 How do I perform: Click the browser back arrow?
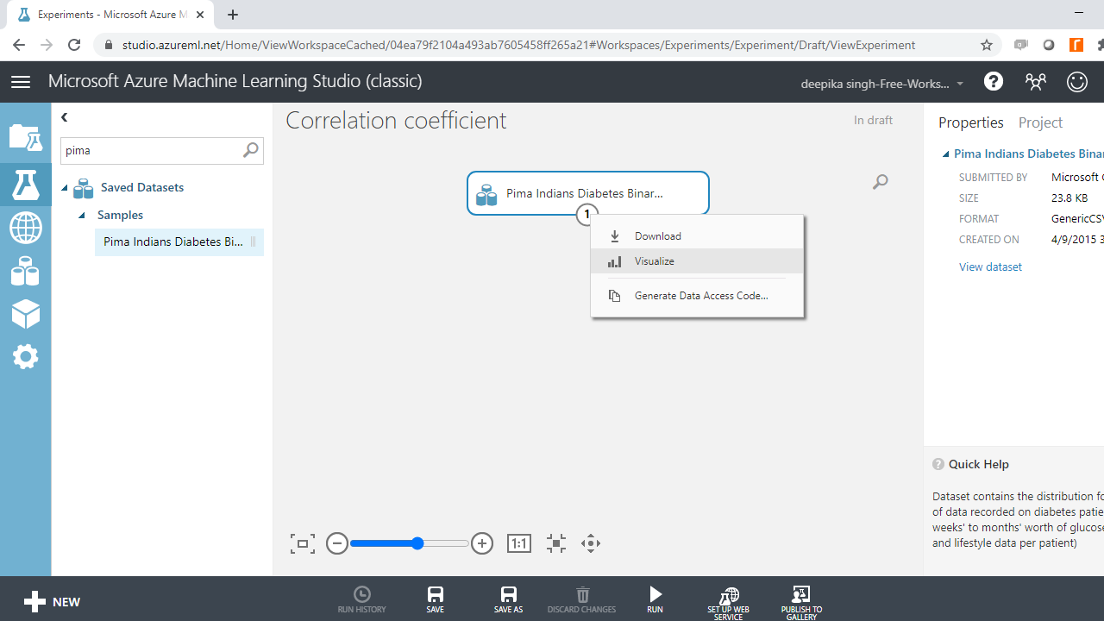click(x=19, y=45)
